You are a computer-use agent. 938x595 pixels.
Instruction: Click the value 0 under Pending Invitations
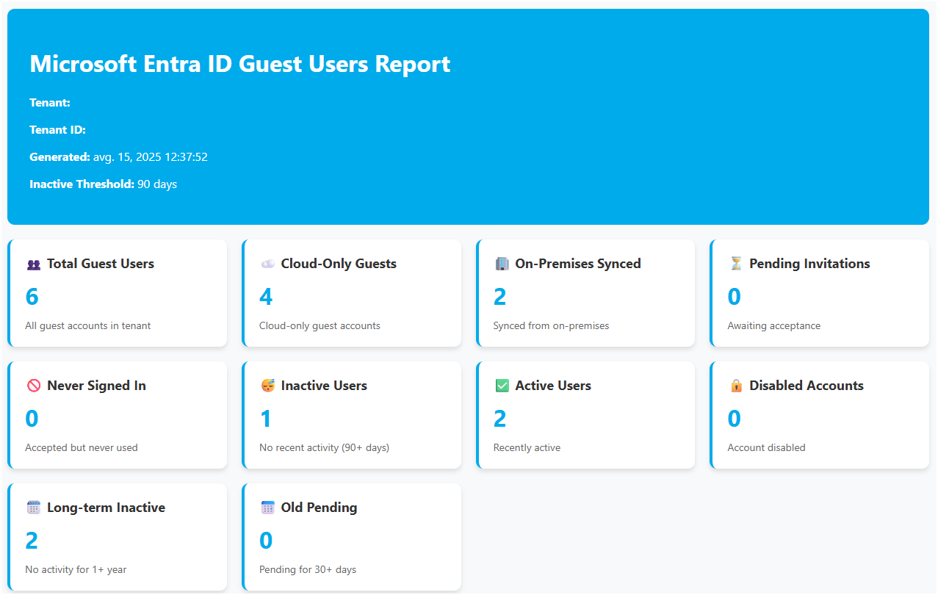pyautogui.click(x=735, y=297)
